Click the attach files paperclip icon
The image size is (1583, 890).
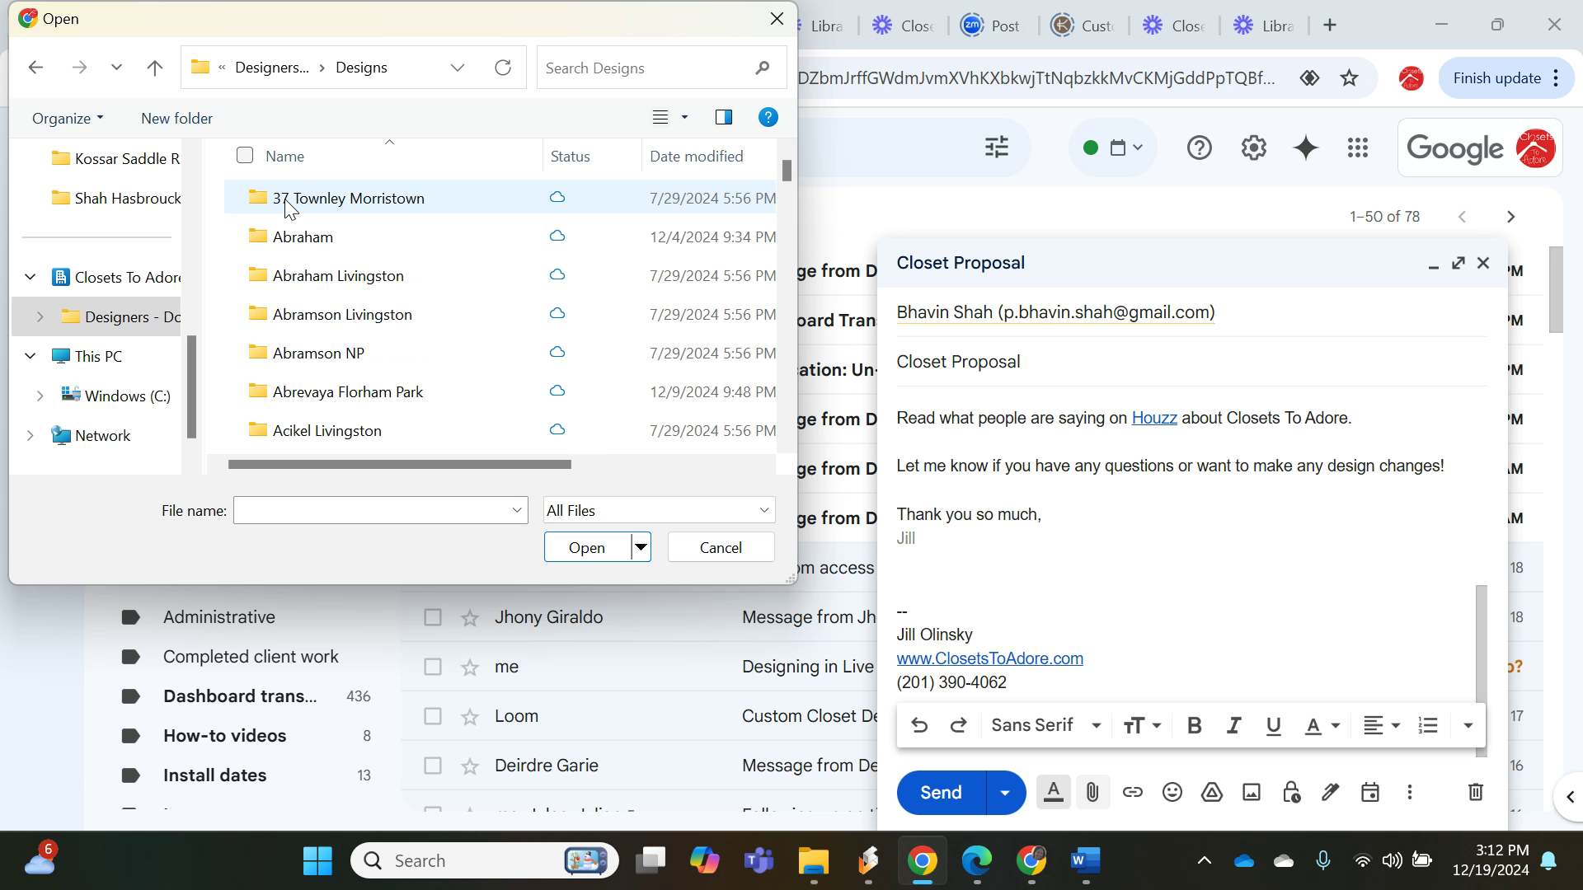tap(1092, 793)
